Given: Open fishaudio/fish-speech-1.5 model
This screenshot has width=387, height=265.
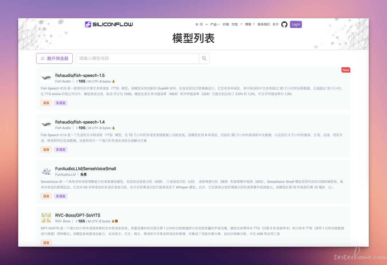Looking at the screenshot, I should coord(80,75).
